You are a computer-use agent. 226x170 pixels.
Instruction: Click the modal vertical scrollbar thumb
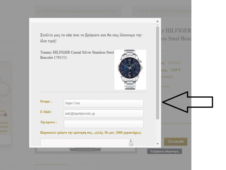(158, 73)
